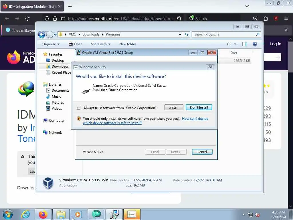Click Install in Windows Security dialog
Viewport: 293px width, 220px height.
[174, 107]
